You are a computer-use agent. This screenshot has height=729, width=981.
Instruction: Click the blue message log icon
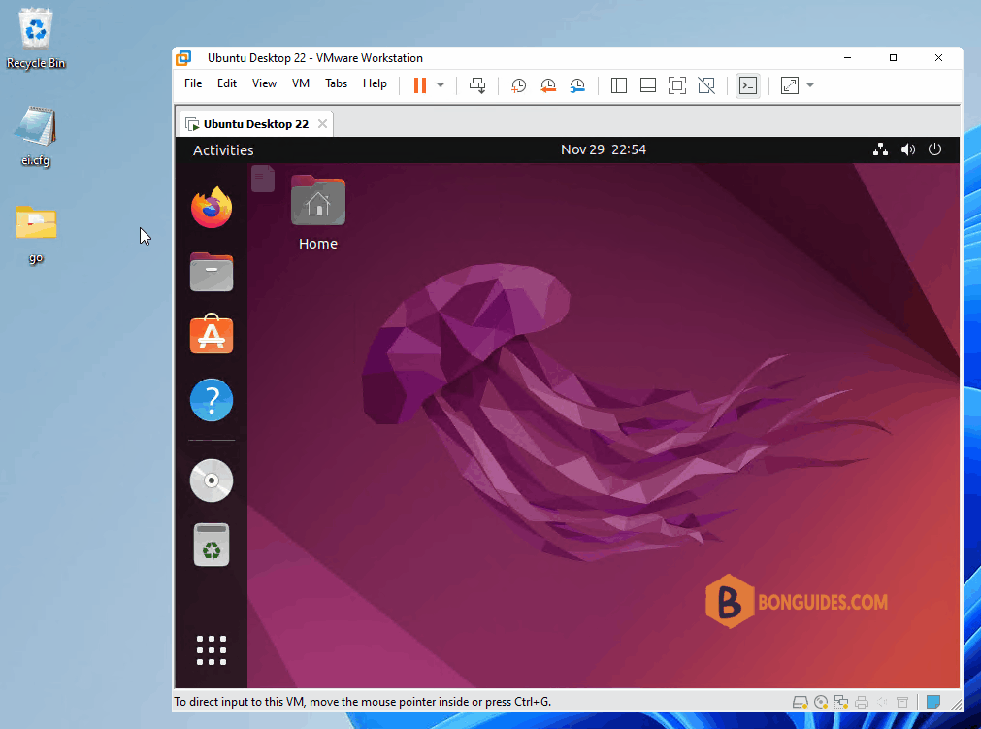[x=933, y=702]
